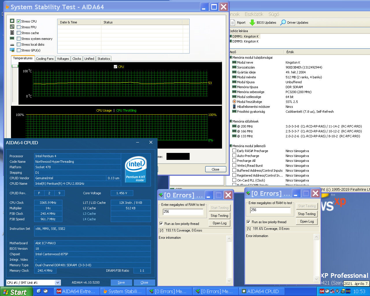Click the Intel Pentium 4 HT logo
The width and height of the screenshot is (370, 296).
[x=136, y=169]
